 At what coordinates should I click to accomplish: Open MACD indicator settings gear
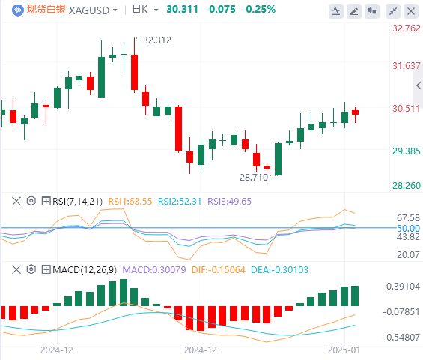pos(31,269)
